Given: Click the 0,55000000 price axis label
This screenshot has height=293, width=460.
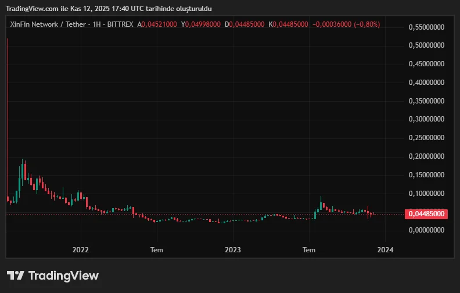Looking at the screenshot, I should (427, 27).
